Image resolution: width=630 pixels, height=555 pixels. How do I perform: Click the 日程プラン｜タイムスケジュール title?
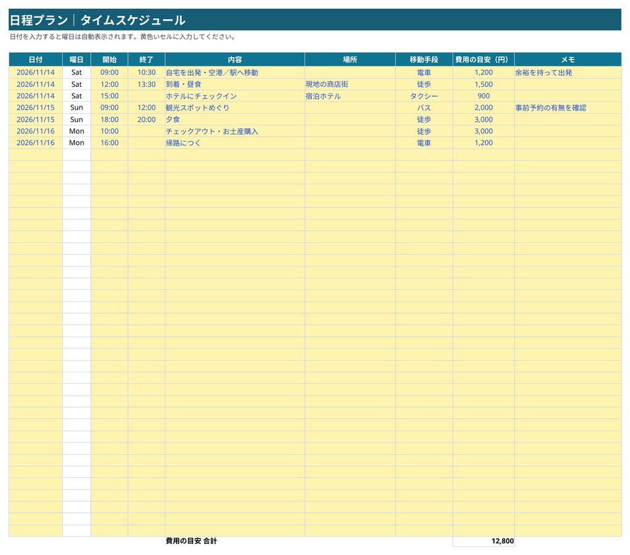(x=97, y=20)
